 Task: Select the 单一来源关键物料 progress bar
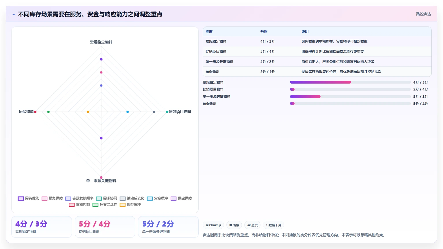350,97
